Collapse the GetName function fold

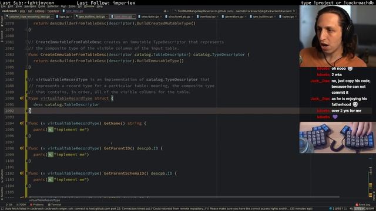(27, 123)
